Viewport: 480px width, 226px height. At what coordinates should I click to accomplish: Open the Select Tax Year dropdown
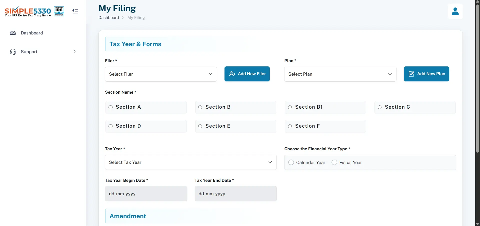191,162
